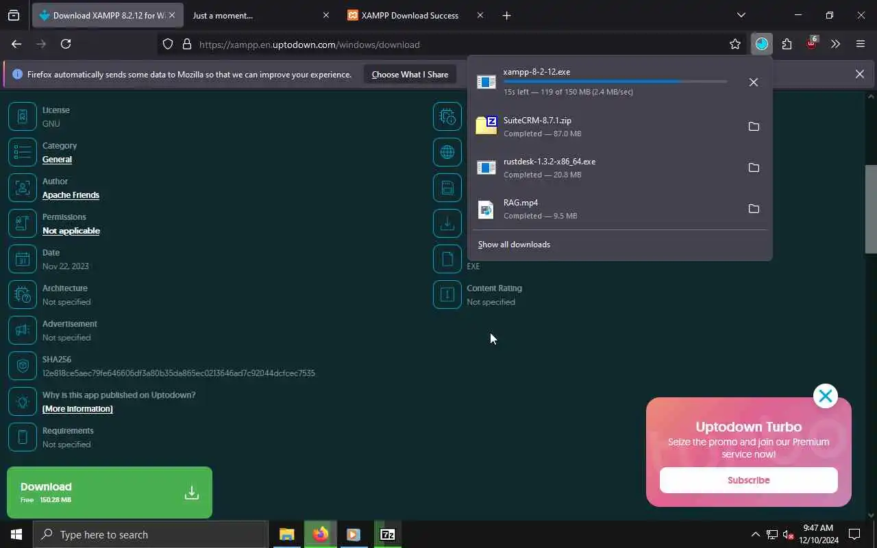Show RAG.mp4 in folder
Viewport: 877px width, 548px height.
[754, 209]
